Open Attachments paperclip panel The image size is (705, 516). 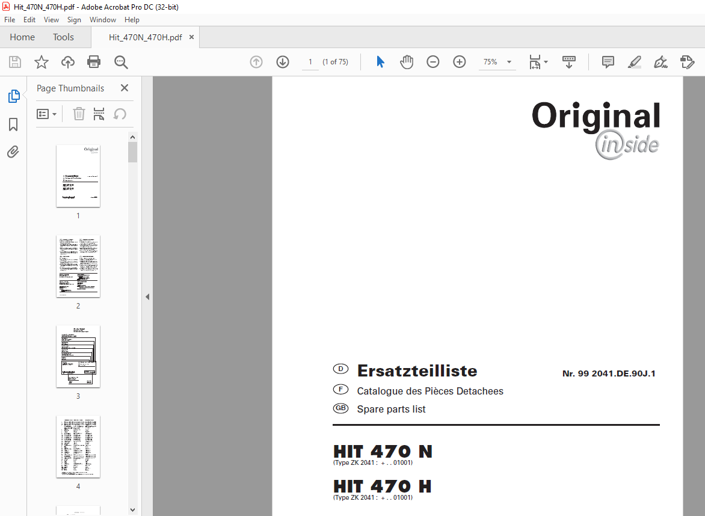click(x=13, y=152)
